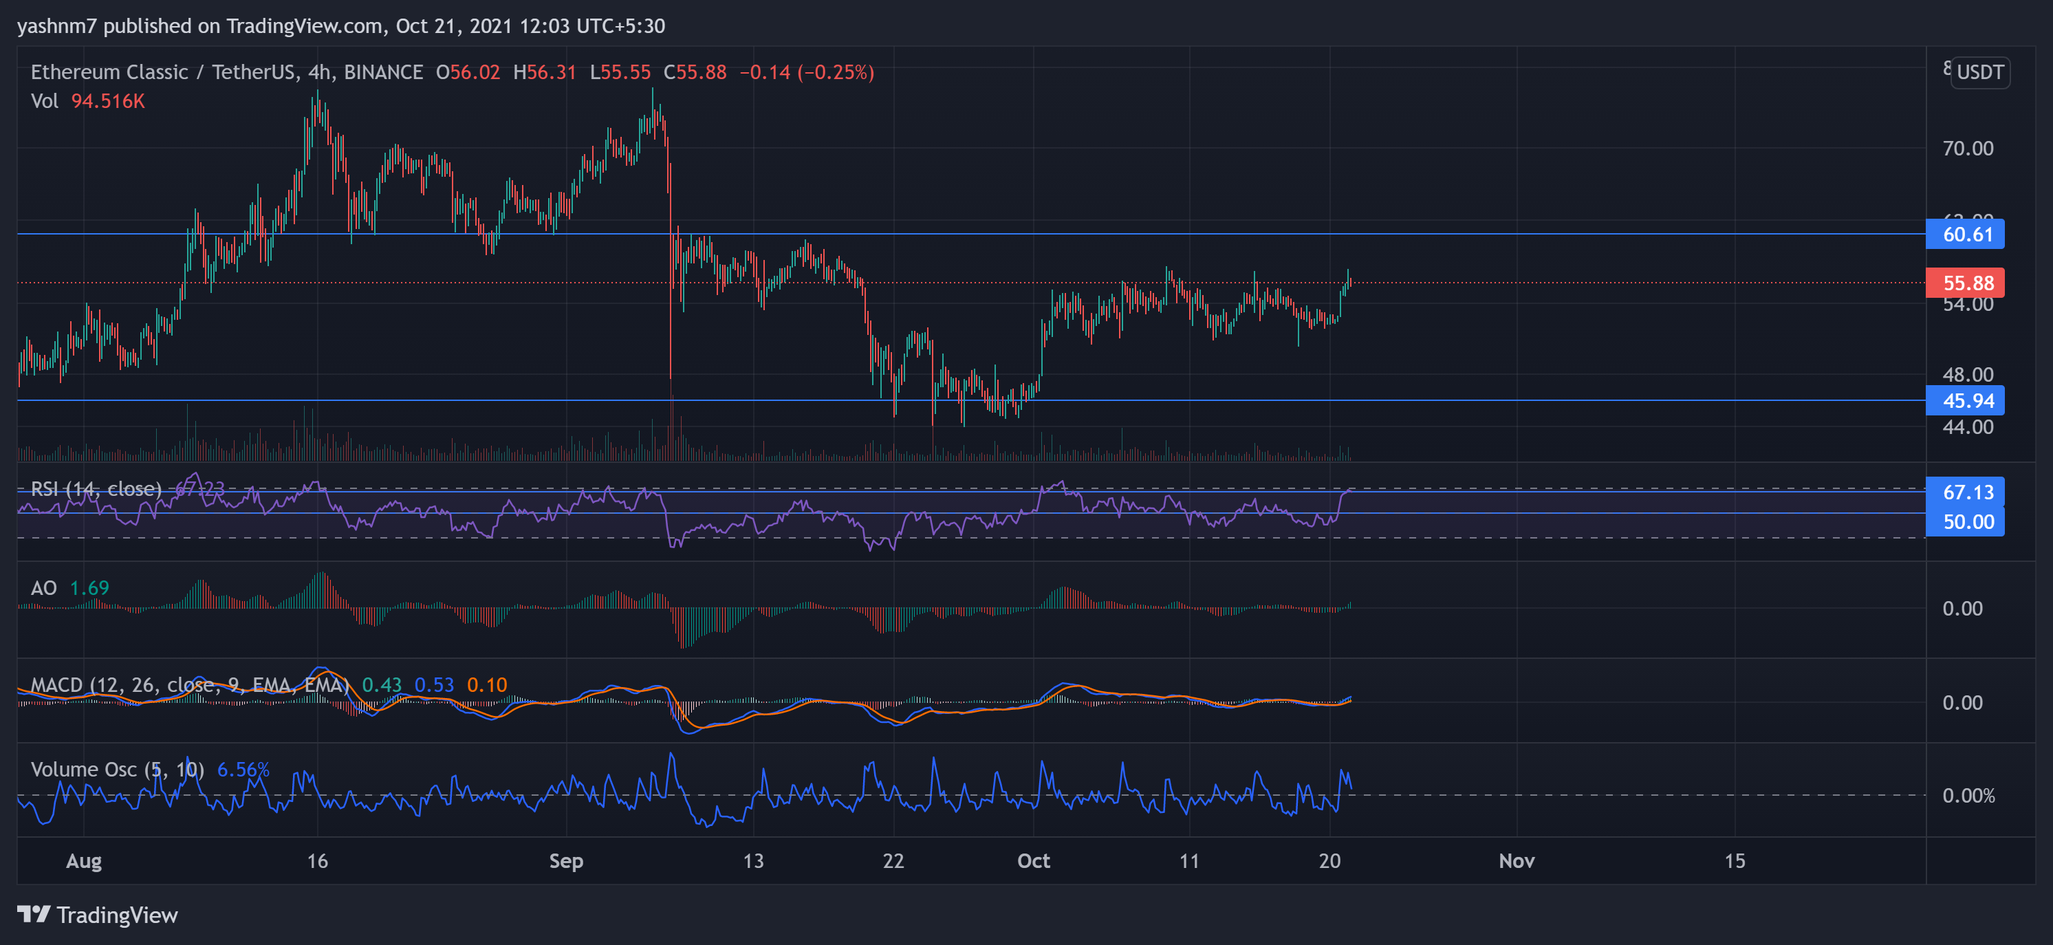Click the Vol 94.516K indicator label
Screen dimensions: 2053x945
87,101
